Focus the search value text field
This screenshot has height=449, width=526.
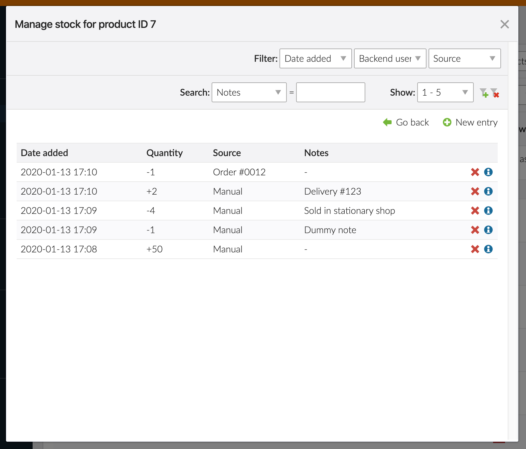click(330, 92)
